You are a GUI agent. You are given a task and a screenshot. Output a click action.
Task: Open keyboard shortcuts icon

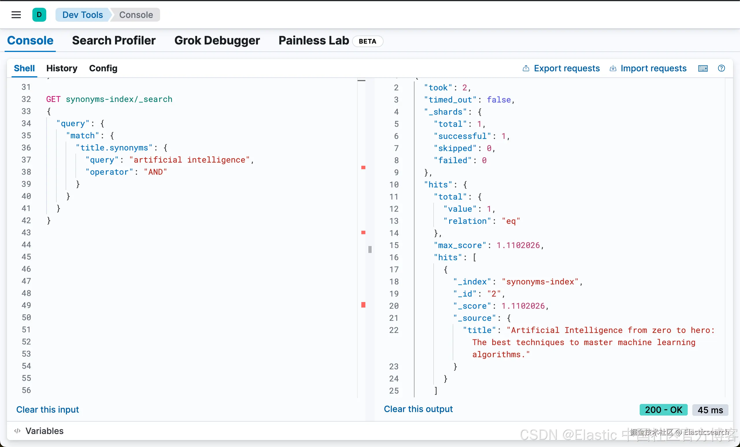(x=703, y=68)
